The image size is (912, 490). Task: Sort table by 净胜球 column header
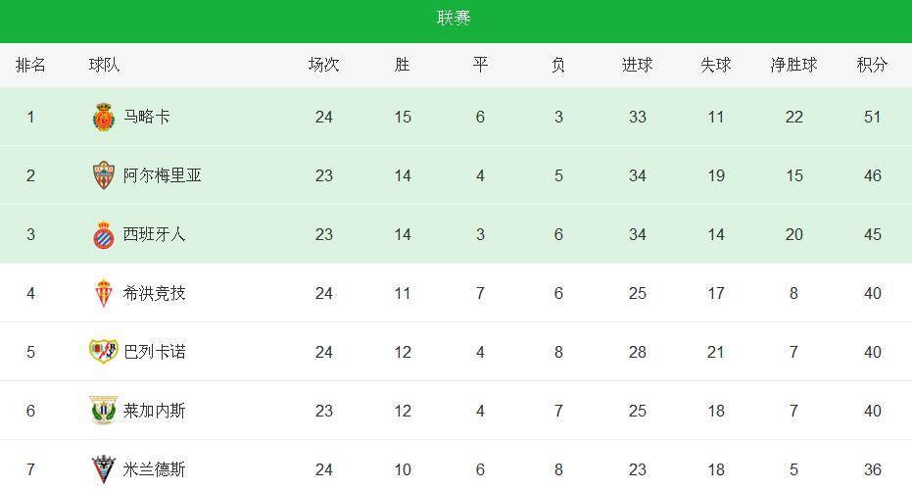coord(793,65)
